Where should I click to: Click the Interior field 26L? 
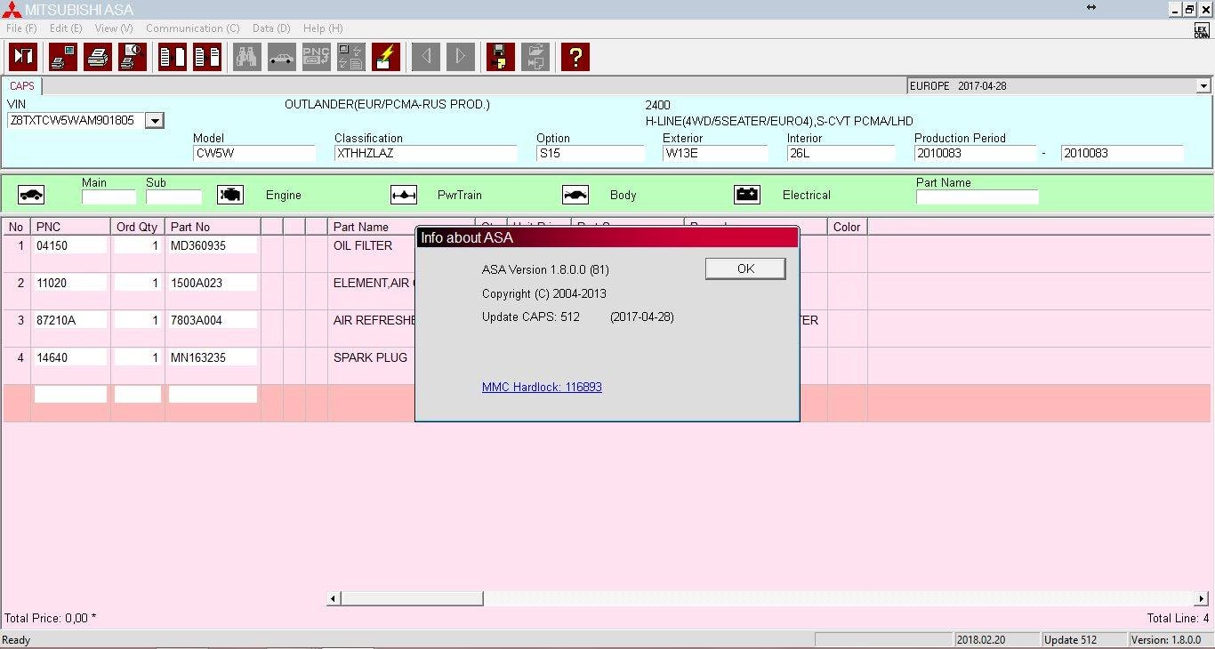coord(841,153)
